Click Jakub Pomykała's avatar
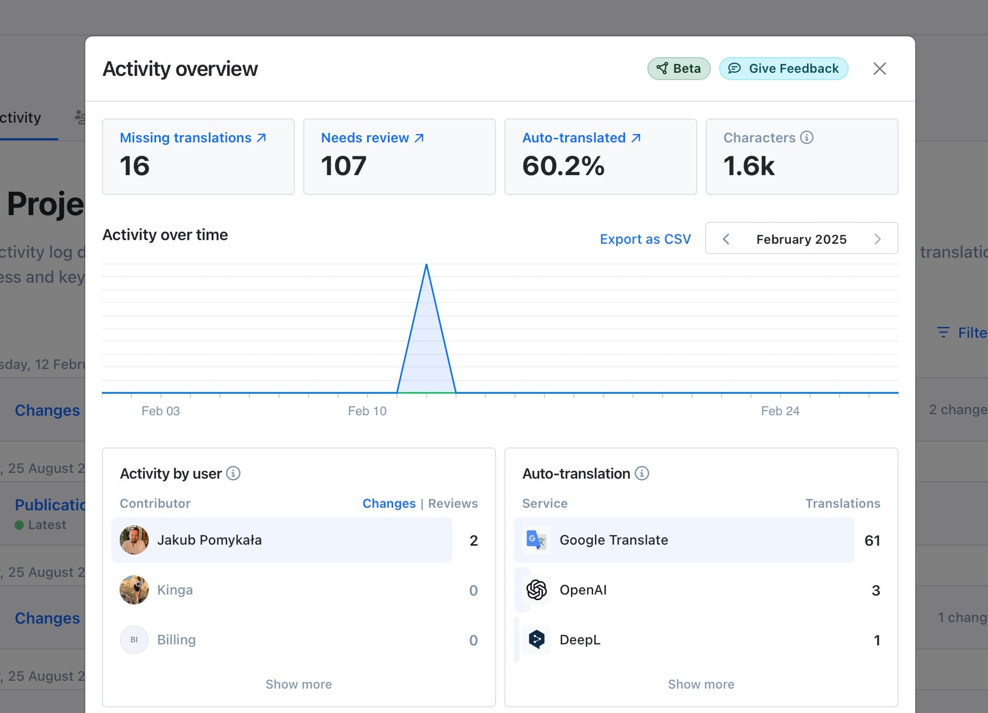 (134, 540)
